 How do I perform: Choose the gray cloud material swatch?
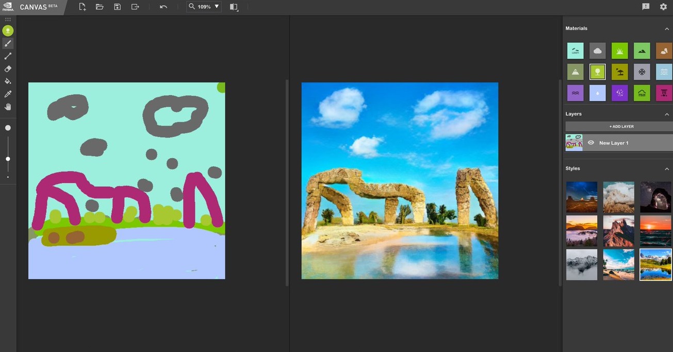pos(598,51)
